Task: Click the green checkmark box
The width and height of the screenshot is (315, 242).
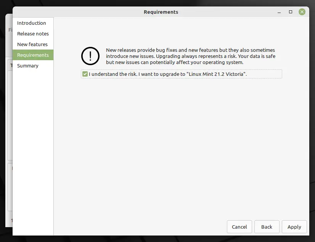Action: (x=85, y=74)
